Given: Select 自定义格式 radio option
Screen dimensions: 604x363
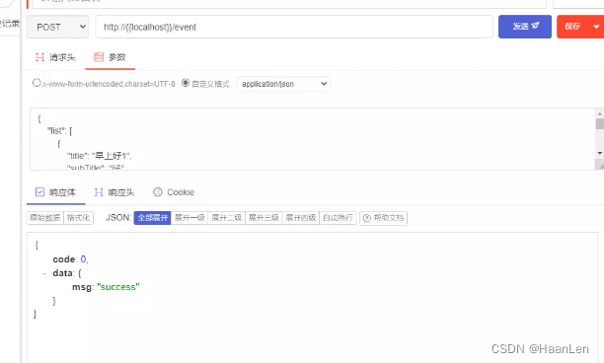Looking at the screenshot, I should coord(186,83).
